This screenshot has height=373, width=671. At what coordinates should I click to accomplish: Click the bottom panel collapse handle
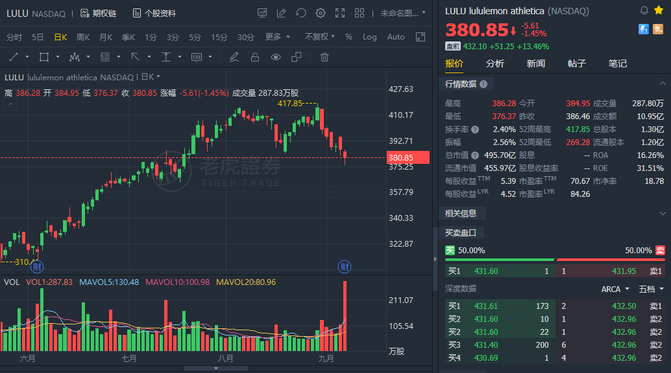(x=216, y=368)
